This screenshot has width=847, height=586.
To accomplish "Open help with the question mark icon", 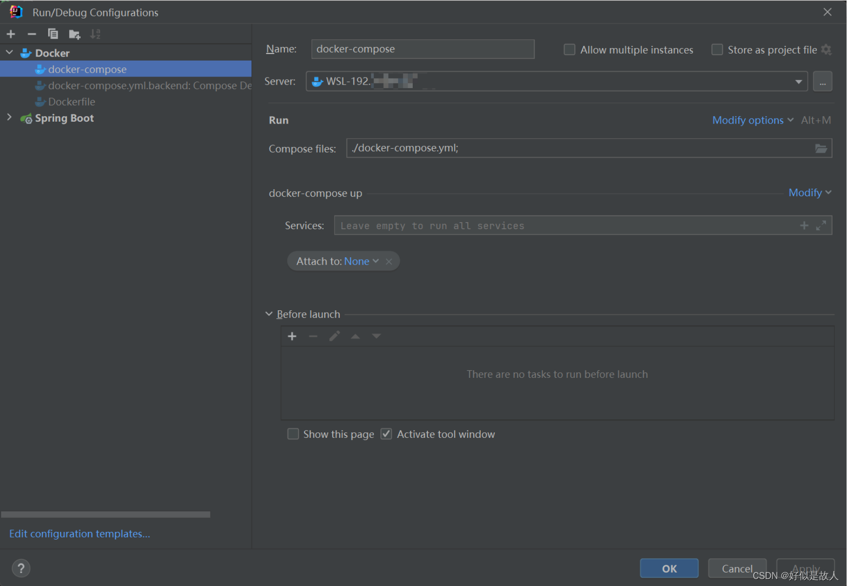I will coord(21,568).
